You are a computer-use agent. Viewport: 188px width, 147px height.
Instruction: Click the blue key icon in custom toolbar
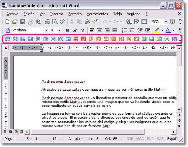pyautogui.click(x=68, y=39)
